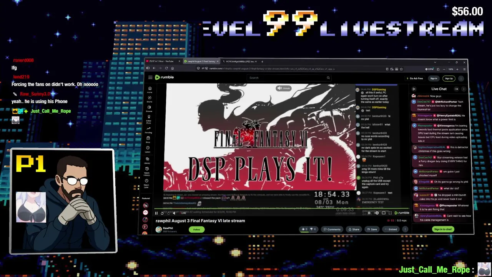Click the video title 'rawphil August 3 Final Fantasy VI late stream'
The width and height of the screenshot is (492, 277).
(200, 221)
